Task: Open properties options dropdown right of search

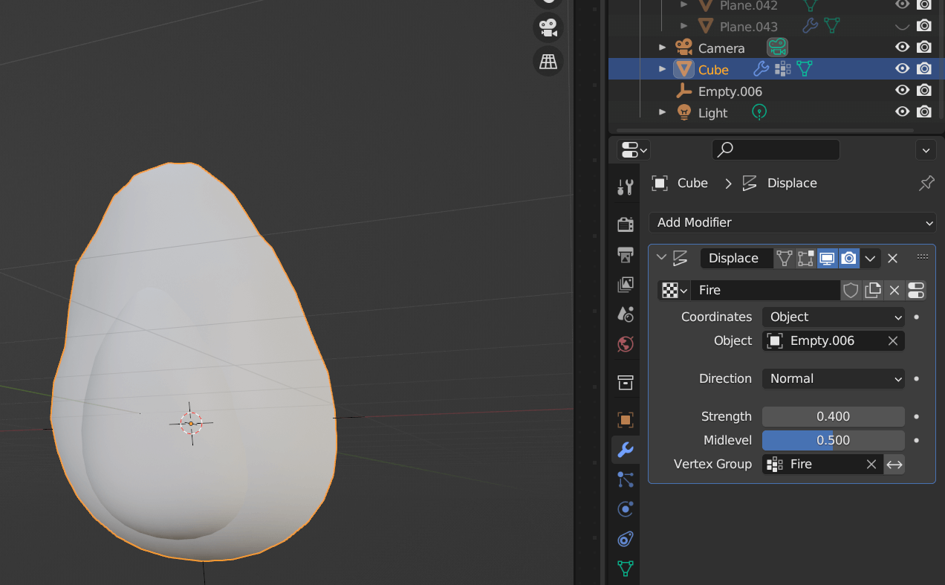Action: (926, 149)
